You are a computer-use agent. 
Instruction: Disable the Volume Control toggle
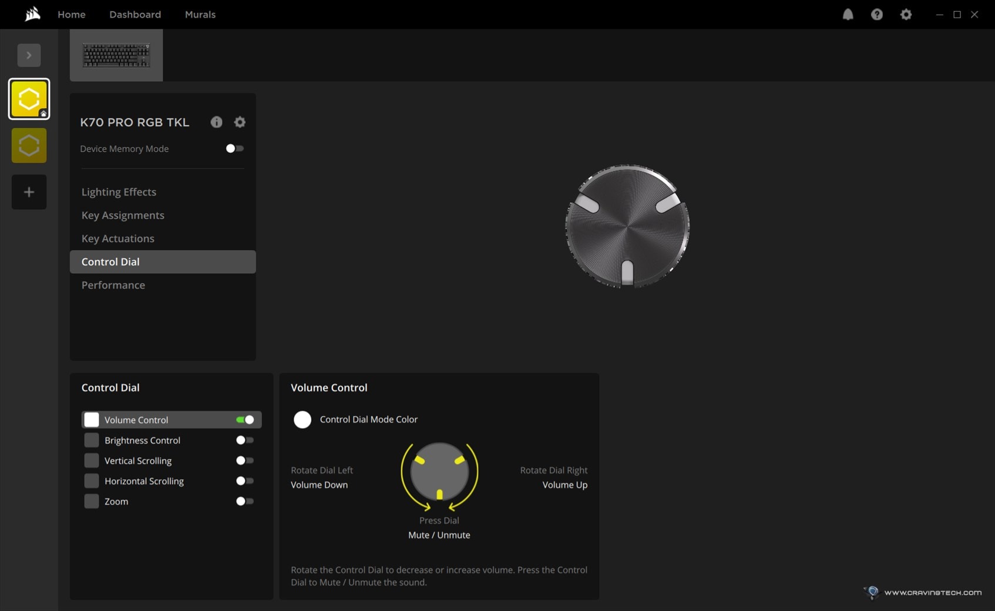pyautogui.click(x=245, y=420)
